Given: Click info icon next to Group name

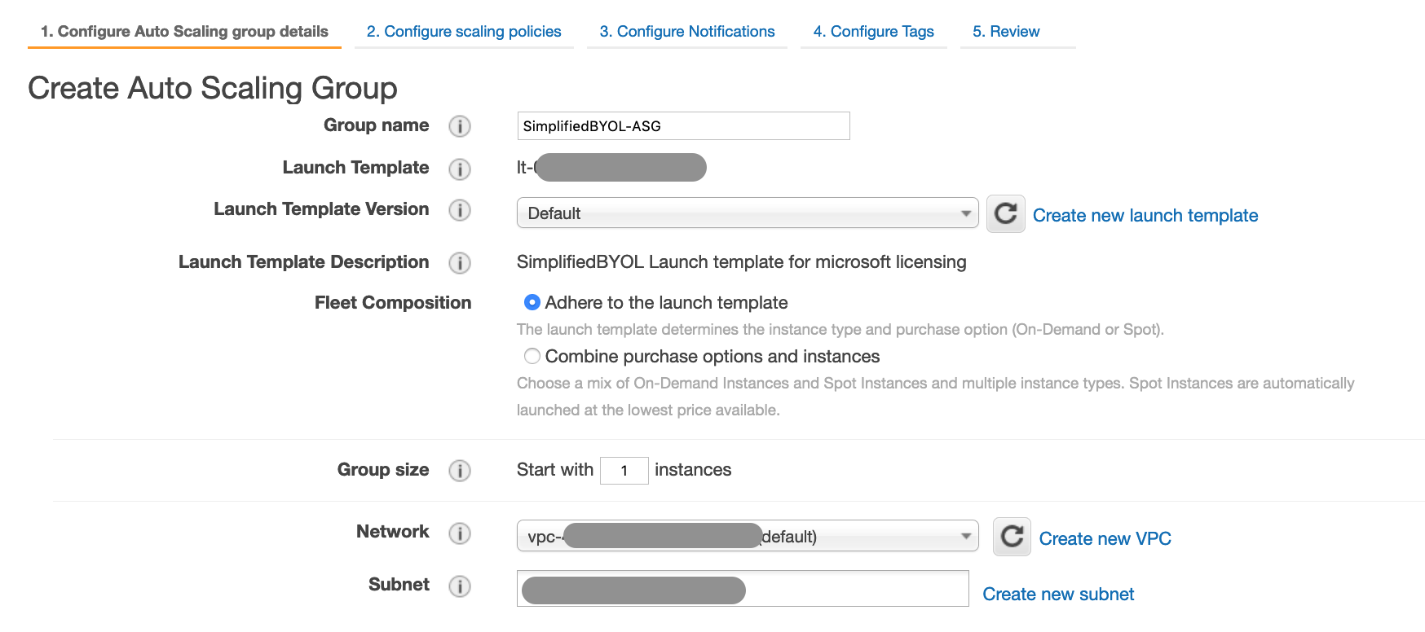Looking at the screenshot, I should [460, 126].
